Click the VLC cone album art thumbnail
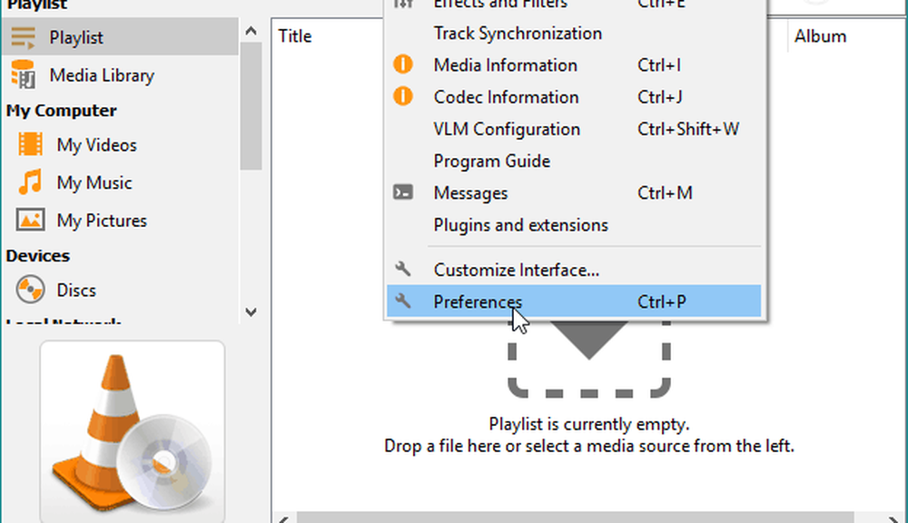Viewport: 908px width, 523px height. [133, 431]
